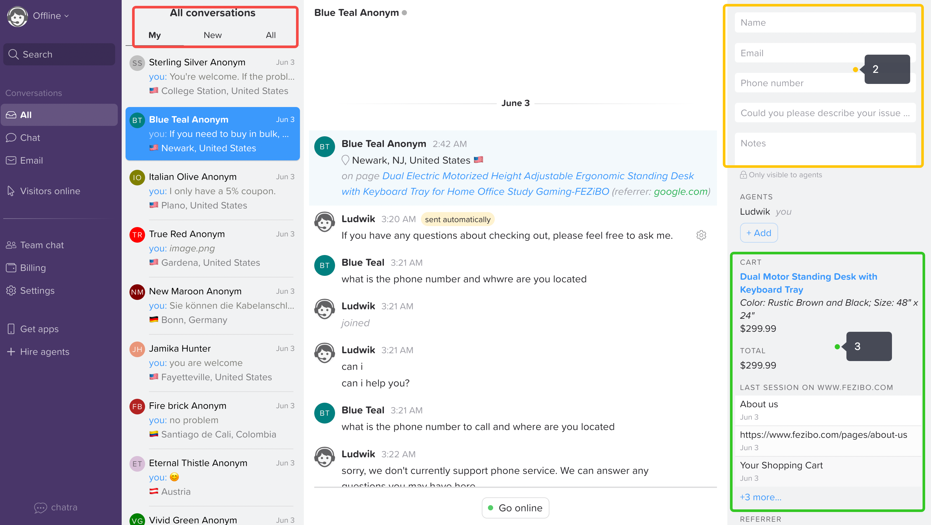Click the Get apps phone icon
Viewport: 931px width, 525px height.
tap(11, 329)
